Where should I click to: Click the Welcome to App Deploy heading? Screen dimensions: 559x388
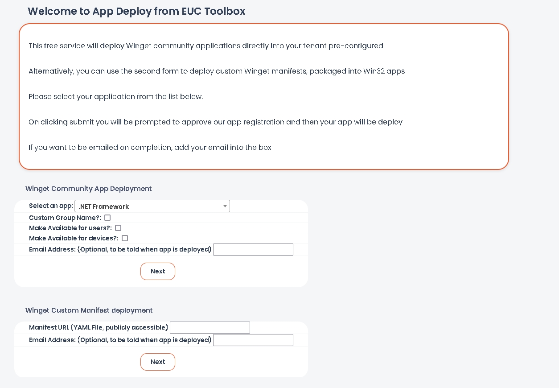pyautogui.click(x=136, y=11)
